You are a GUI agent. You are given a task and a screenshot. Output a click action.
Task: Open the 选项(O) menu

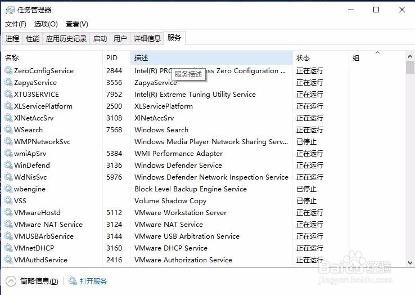[x=46, y=24]
